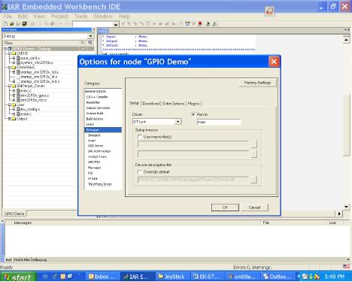352x282 pixels.
Task: Select Third-Party Driver category
Action: coord(100,184)
